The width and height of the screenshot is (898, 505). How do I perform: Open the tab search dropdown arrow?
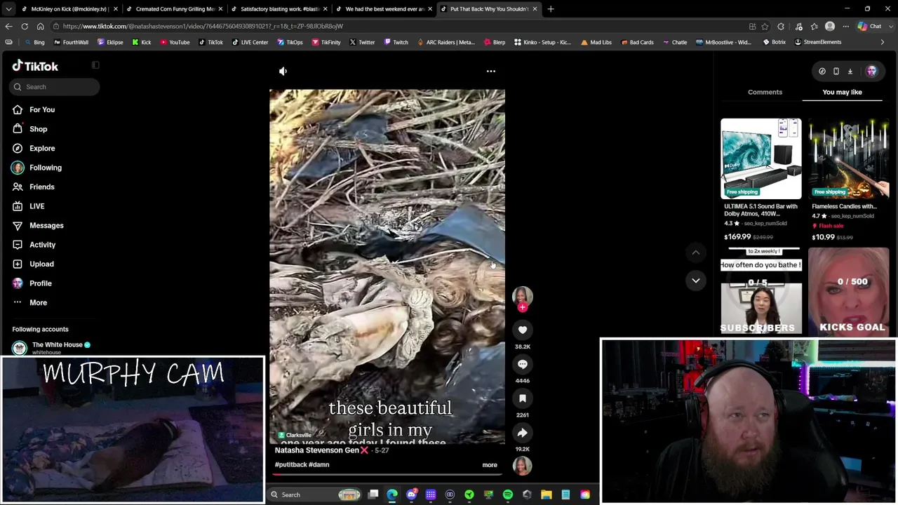coord(10,9)
